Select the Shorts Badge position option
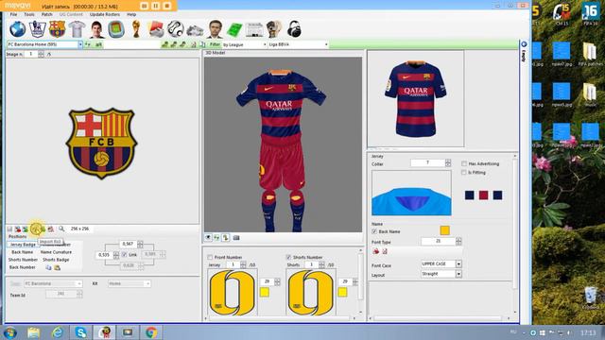The width and height of the screenshot is (605, 340). click(x=56, y=260)
